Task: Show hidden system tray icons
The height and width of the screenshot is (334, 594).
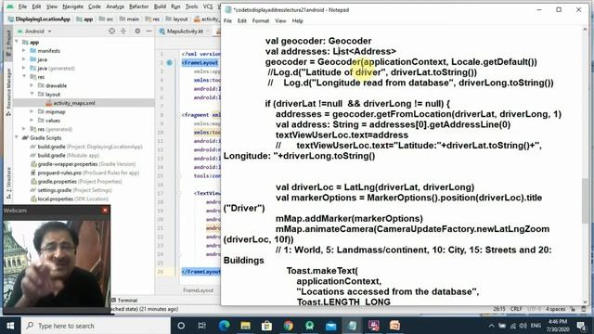Action: [x=491, y=326]
